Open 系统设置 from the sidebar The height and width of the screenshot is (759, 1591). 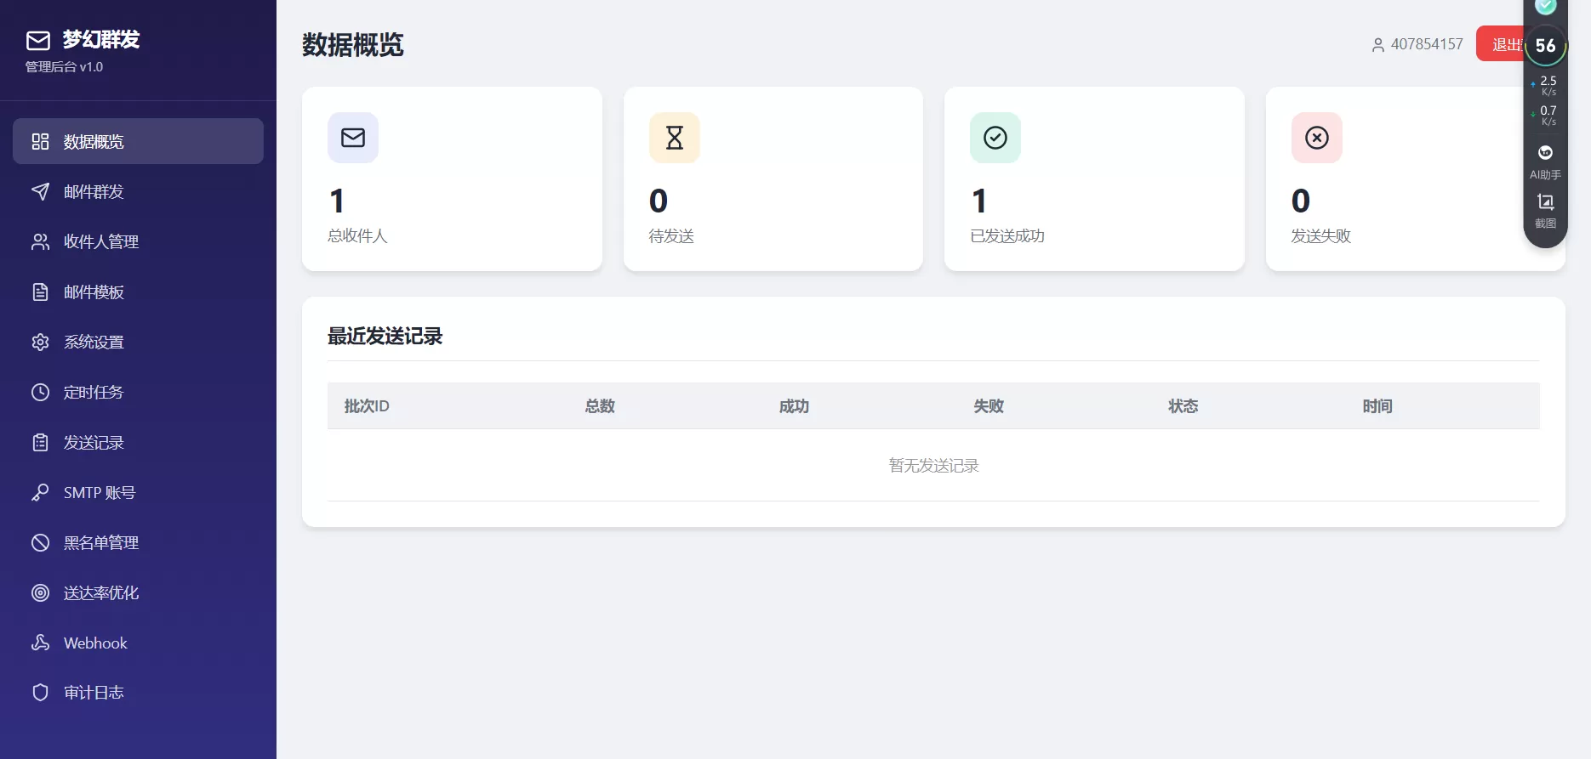pyautogui.click(x=138, y=342)
